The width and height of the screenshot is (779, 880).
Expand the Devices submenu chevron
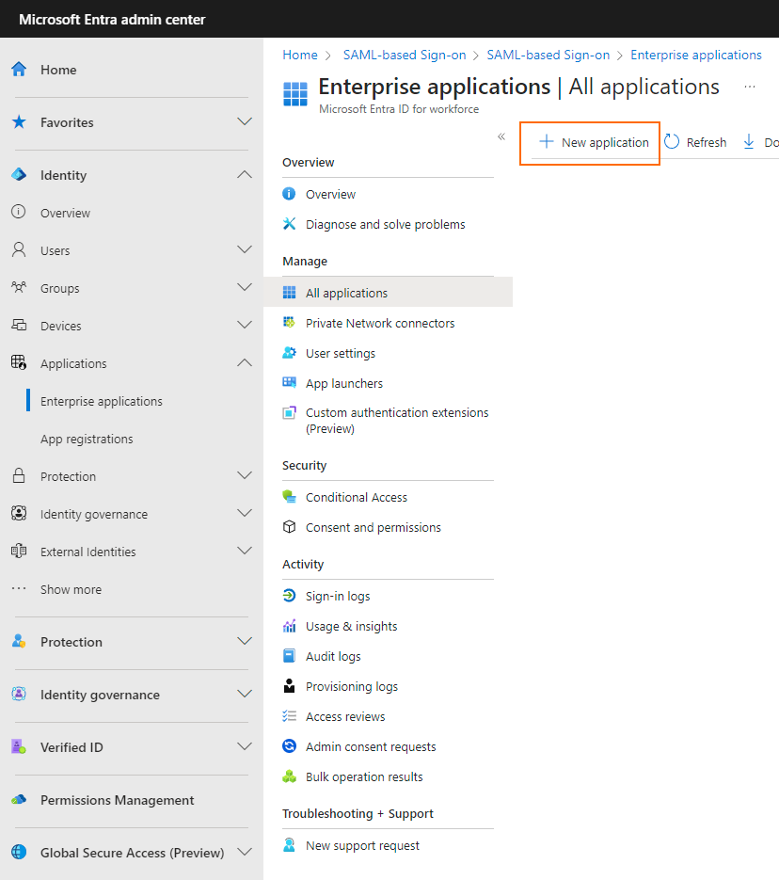245,325
